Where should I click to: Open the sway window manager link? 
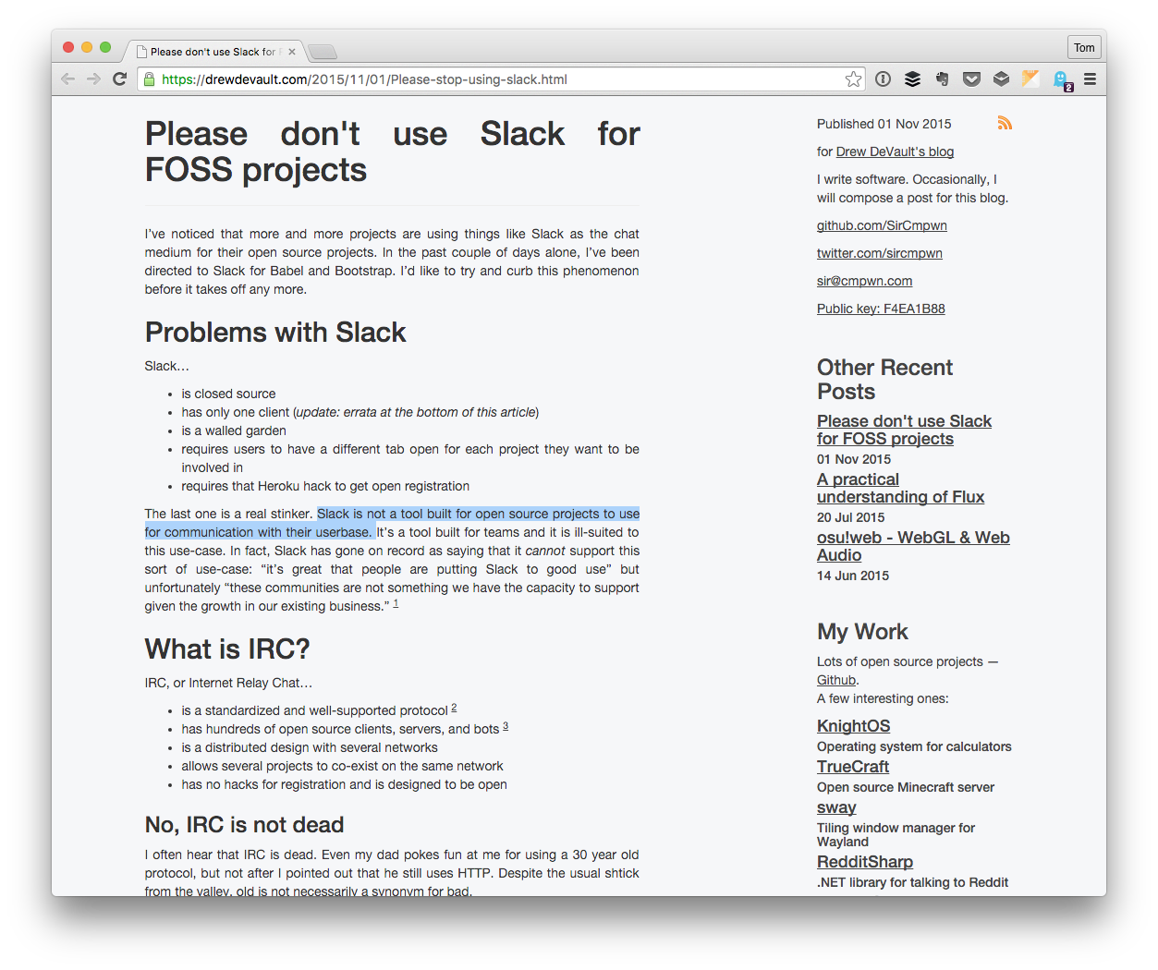(x=836, y=807)
